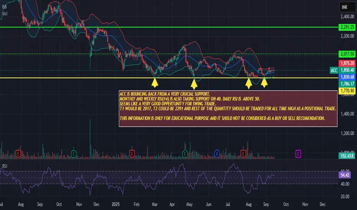
Task: Click the May label on time axis
Action: click(190, 204)
